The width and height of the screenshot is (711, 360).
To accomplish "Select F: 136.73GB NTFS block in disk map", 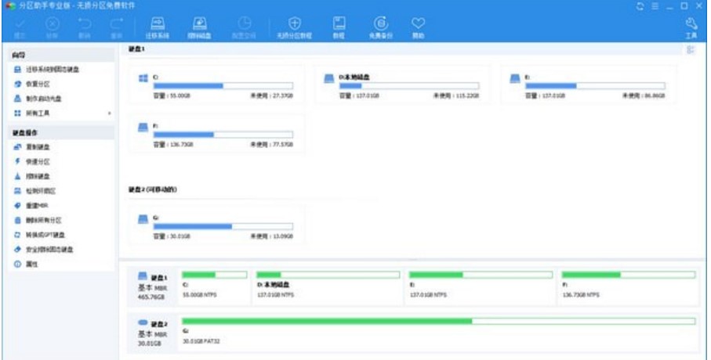I will click(628, 286).
